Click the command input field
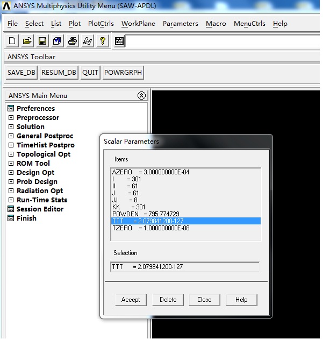The image size is (323, 339). (222, 41)
